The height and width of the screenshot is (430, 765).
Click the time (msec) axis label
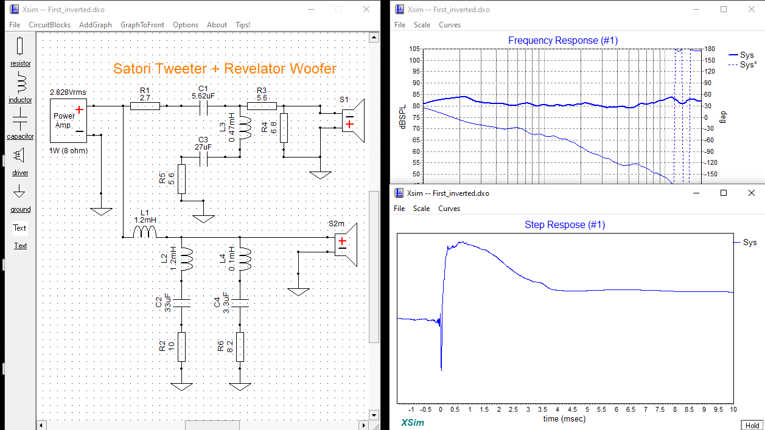pos(565,419)
